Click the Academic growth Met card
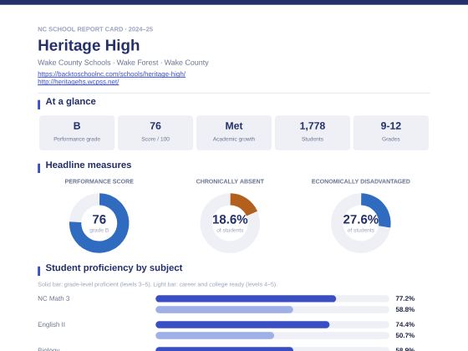 tap(234, 133)
